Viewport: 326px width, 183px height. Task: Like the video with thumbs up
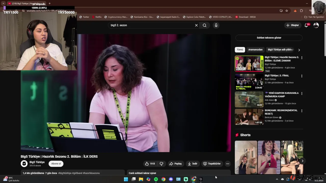[x=150, y=164]
